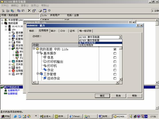Enable the 打印机 access checkbox
This screenshot has width=159, height=119.
coord(115,66)
